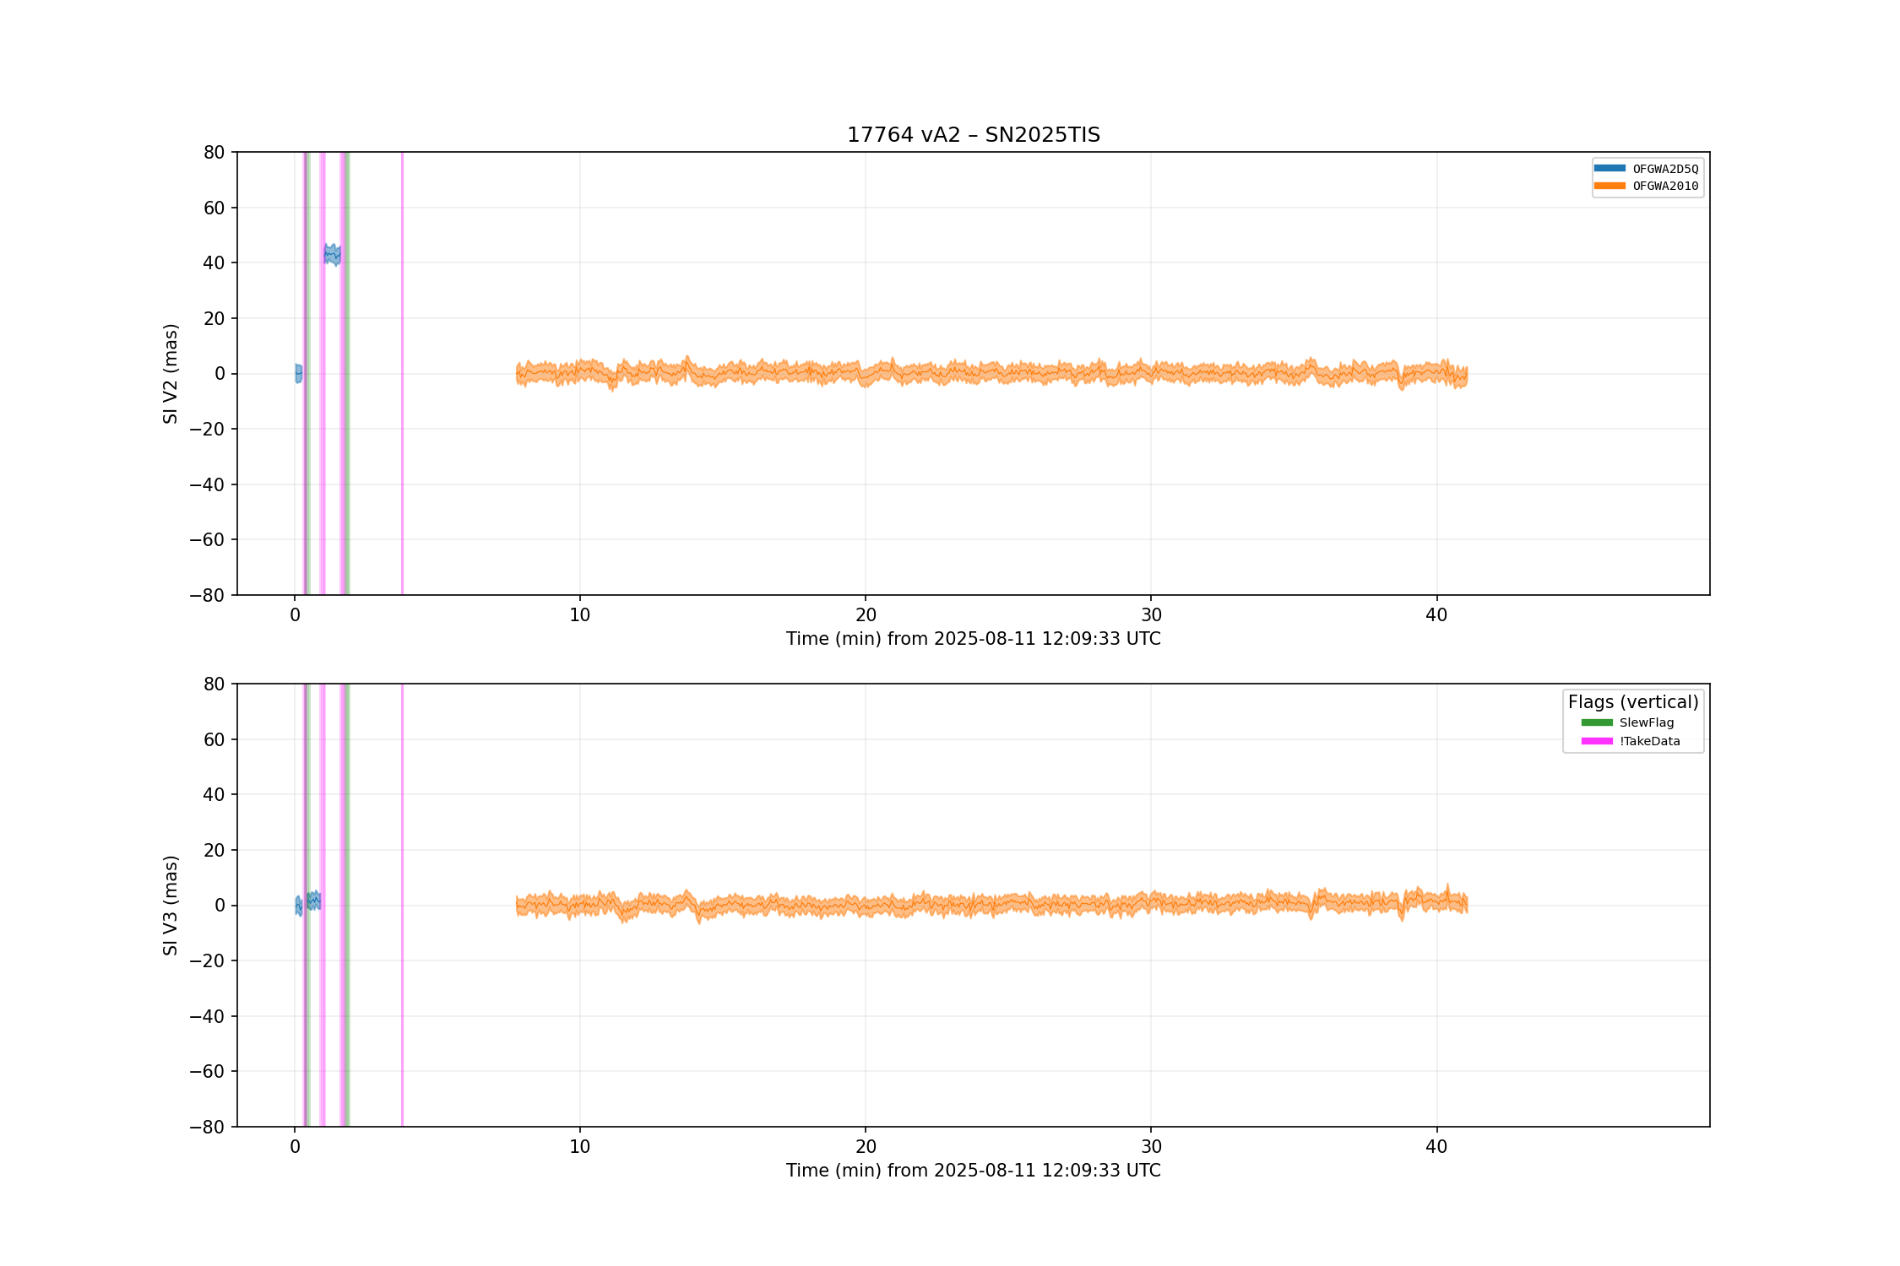Click the !TakeData legend text
1900x1266 pixels.
(x=1650, y=741)
